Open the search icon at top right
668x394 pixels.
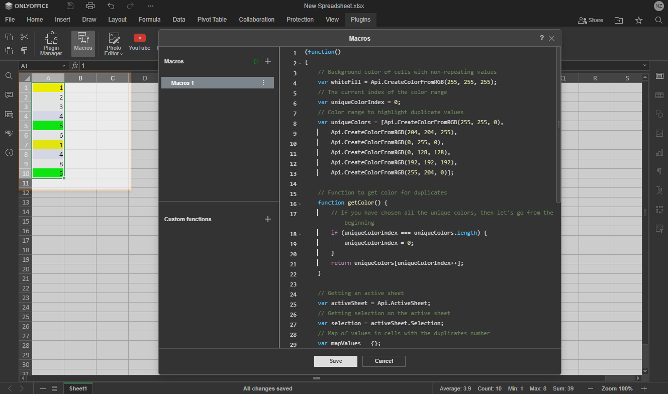(659, 20)
